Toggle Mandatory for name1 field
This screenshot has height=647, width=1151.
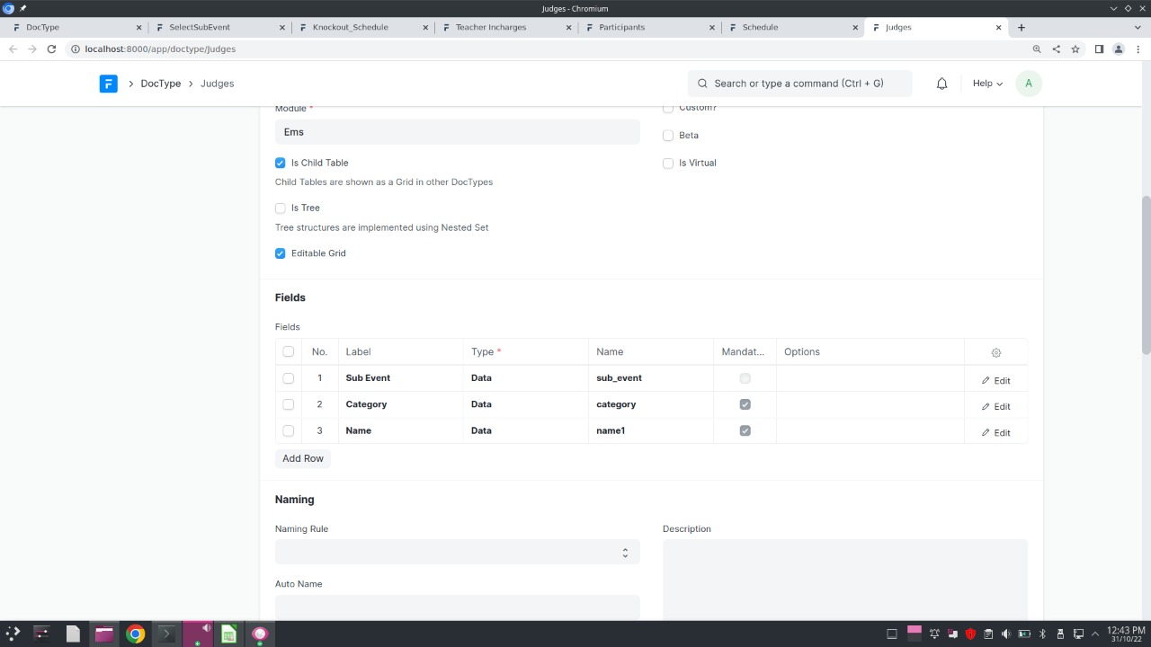[745, 430]
